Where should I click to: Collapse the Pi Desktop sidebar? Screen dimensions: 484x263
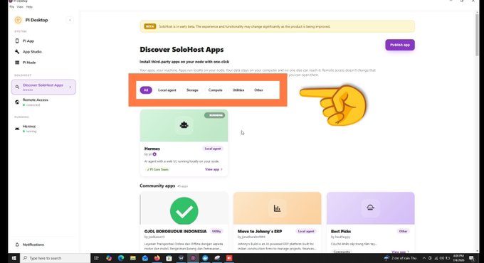pos(70,20)
